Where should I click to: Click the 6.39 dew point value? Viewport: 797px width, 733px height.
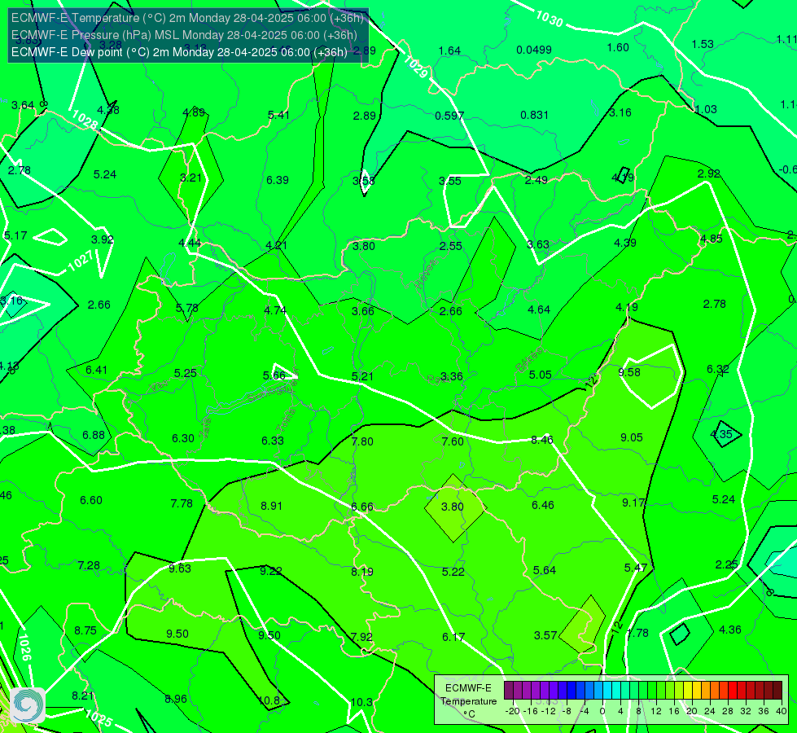pyautogui.click(x=278, y=180)
